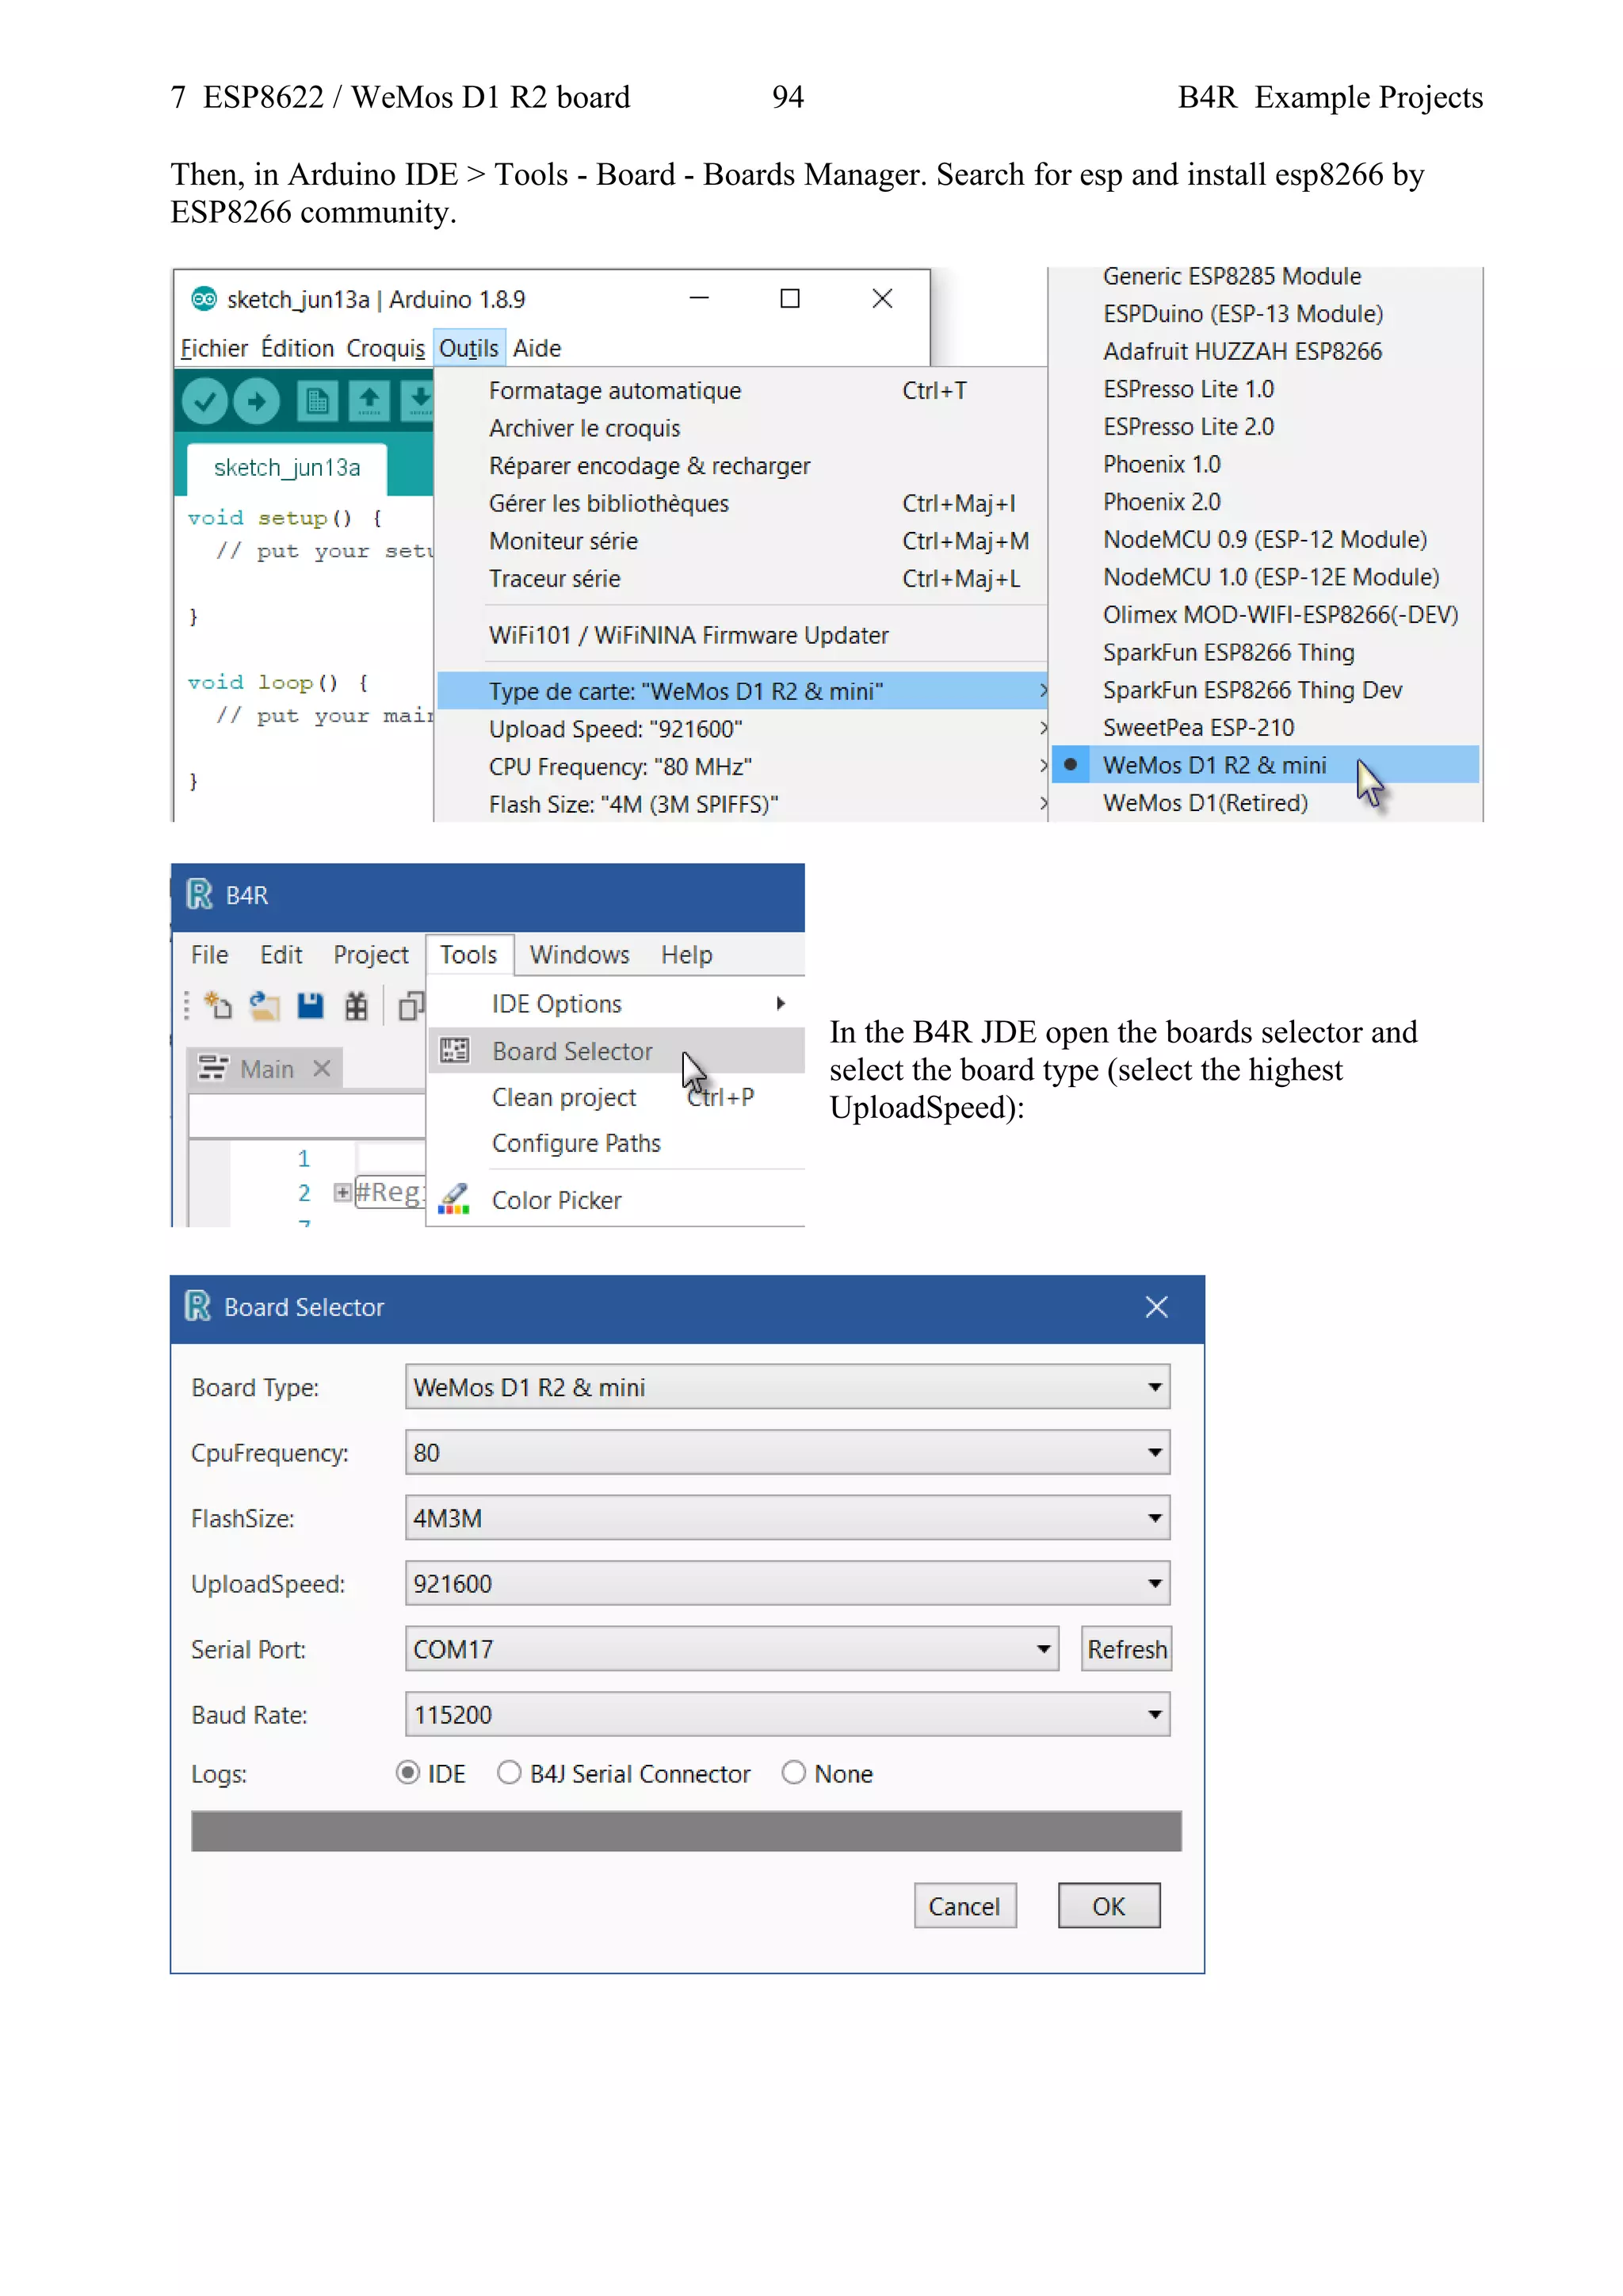Open the Tools menu in B4R
This screenshot has height=2296, width=1623.
coord(468,954)
